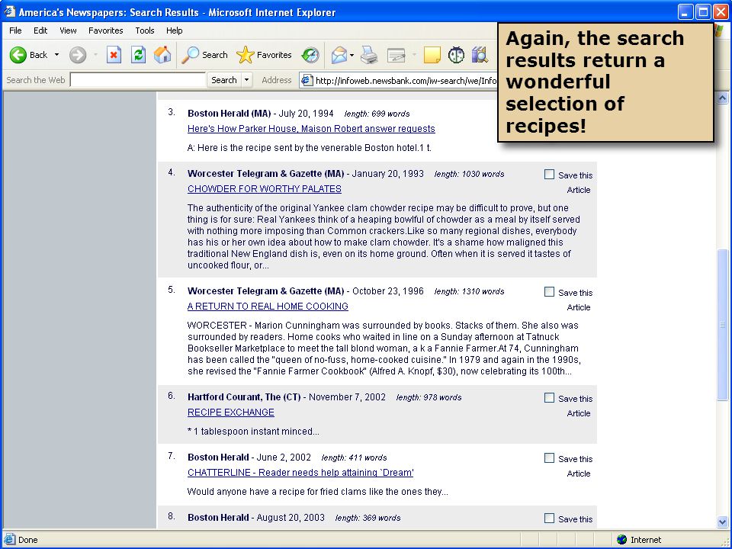Click 'length: 1030 words' text

pyautogui.click(x=469, y=174)
